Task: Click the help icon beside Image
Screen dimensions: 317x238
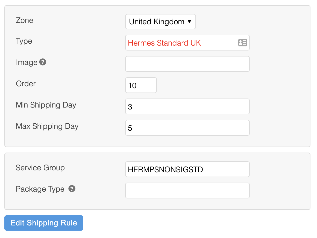Action: [x=43, y=62]
